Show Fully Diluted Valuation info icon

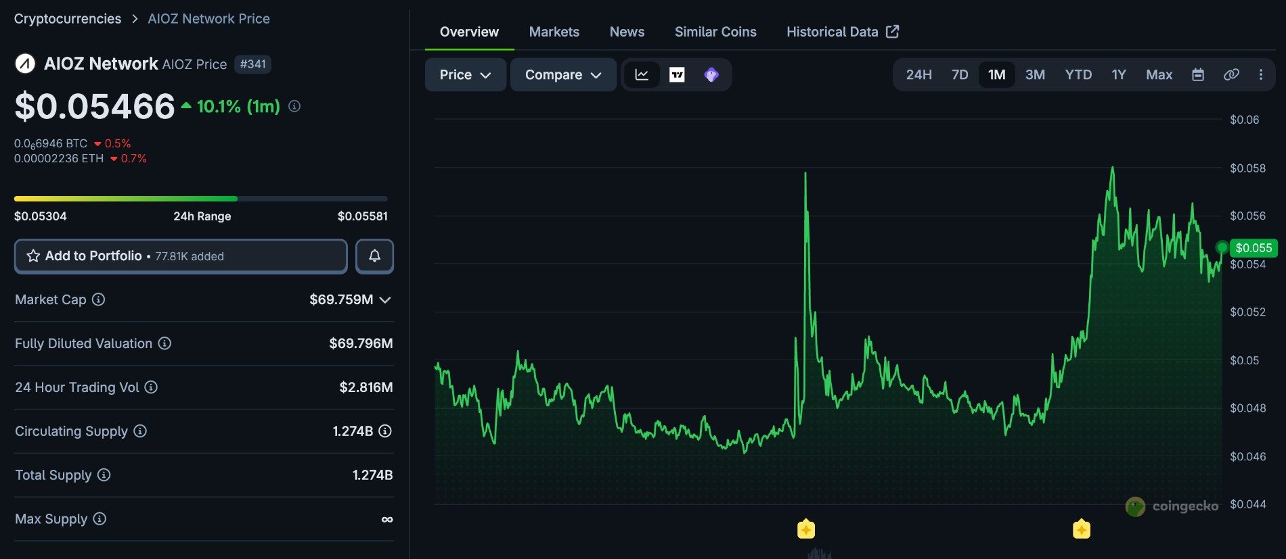click(x=164, y=343)
